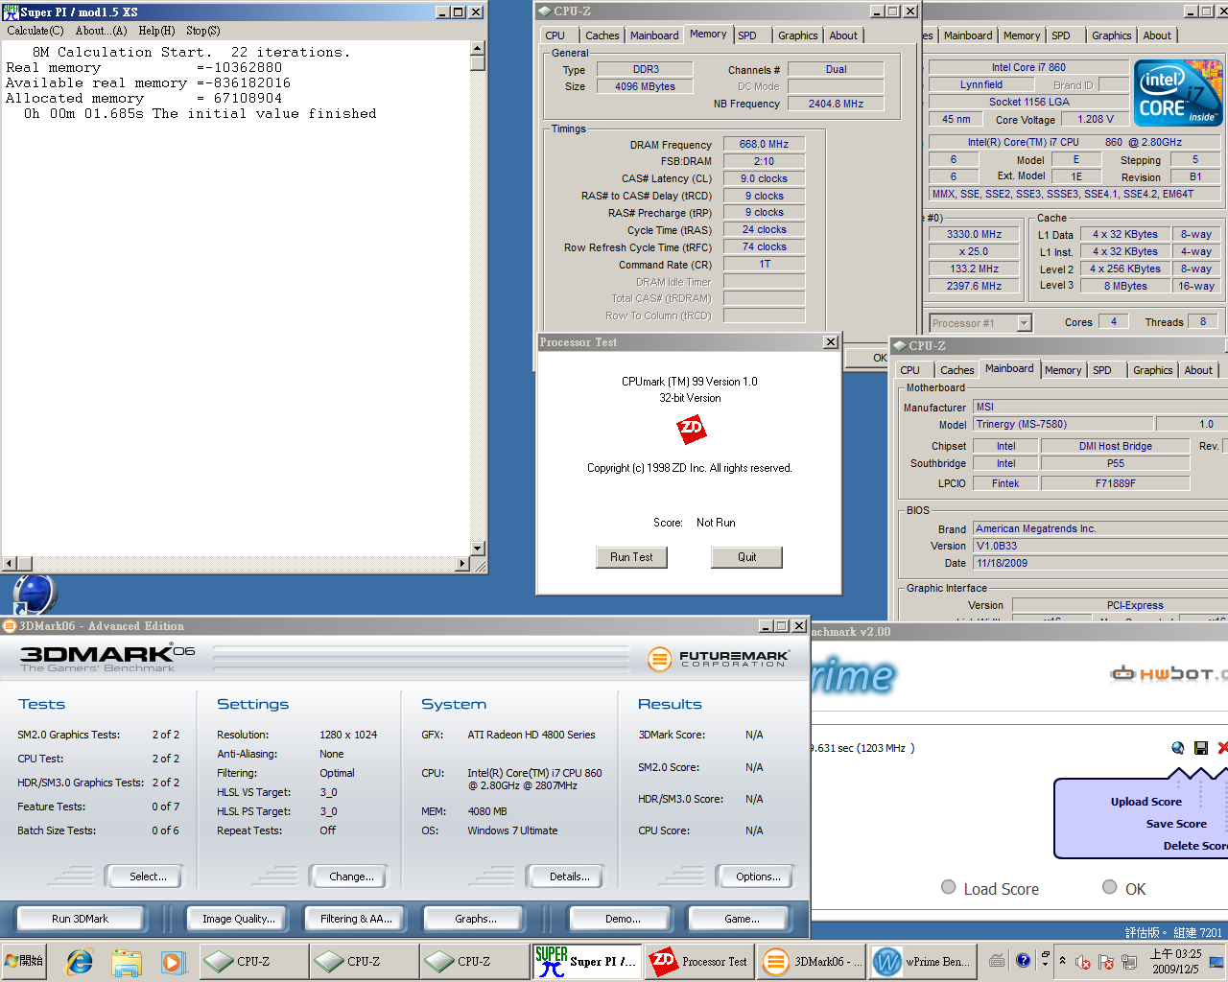Select the OK radio button in wPrime
Screen dimensions: 1228x982
1110,887
